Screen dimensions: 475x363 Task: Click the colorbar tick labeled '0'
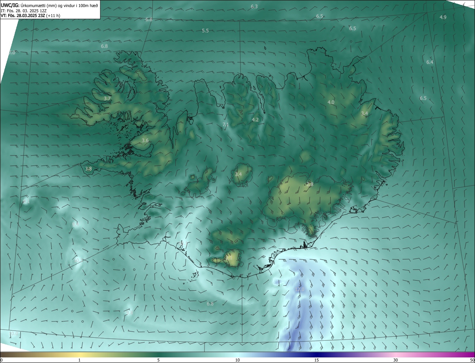(x=1, y=360)
